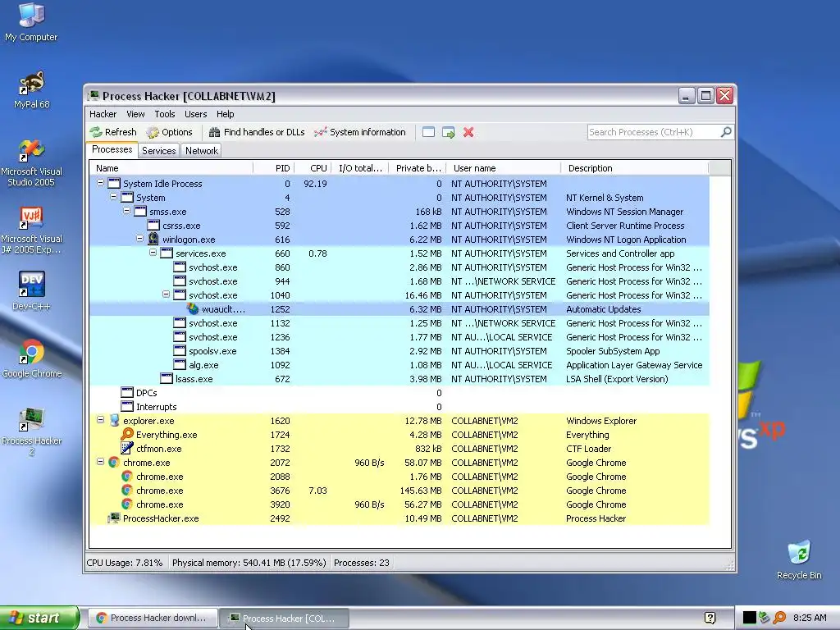Image resolution: width=840 pixels, height=630 pixels.
Task: Select the wuauclt.exe Automatic Updates icon
Action: coord(193,309)
